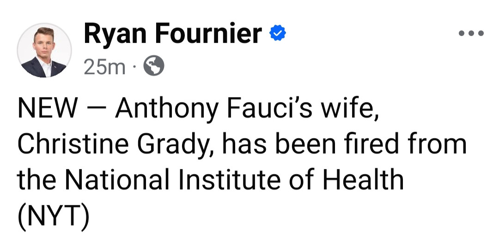Image resolution: width=499 pixels, height=246 pixels.
Task: Open the 25m post timestamp
Action: (x=105, y=67)
